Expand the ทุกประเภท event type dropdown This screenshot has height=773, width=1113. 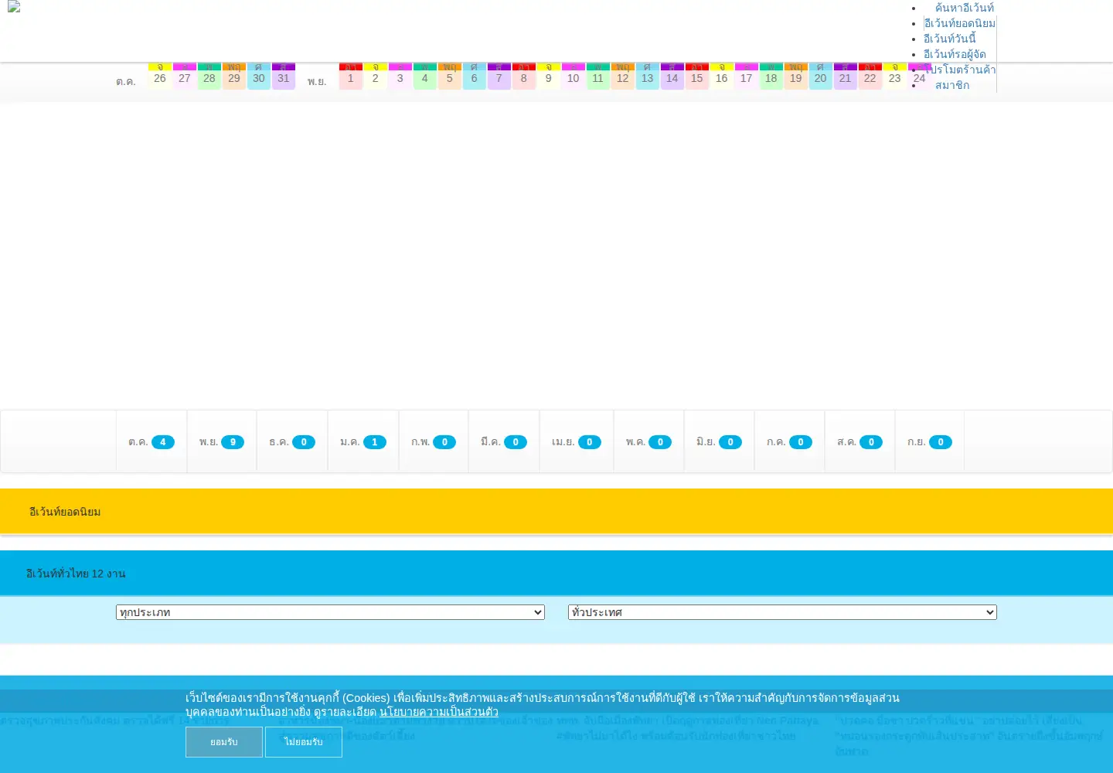click(x=330, y=612)
